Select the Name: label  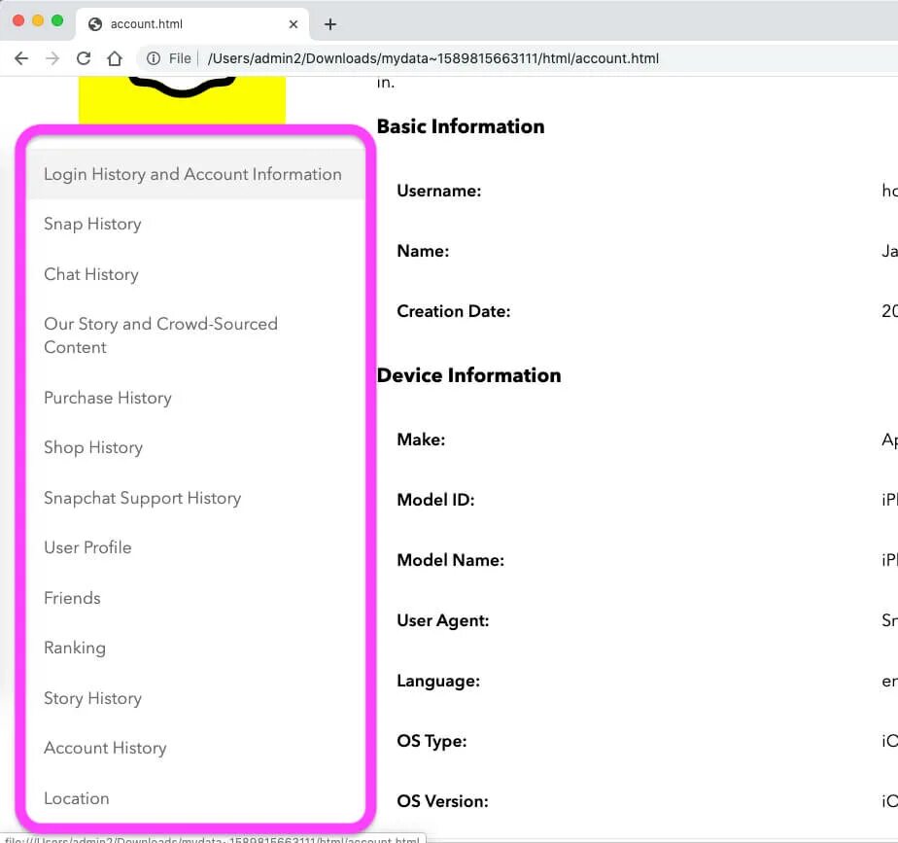pos(423,251)
